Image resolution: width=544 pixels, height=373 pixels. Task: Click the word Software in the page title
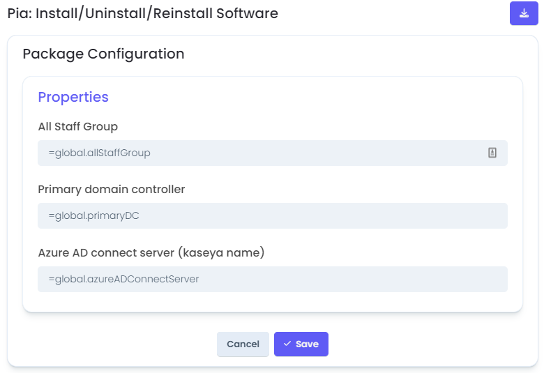(x=248, y=13)
